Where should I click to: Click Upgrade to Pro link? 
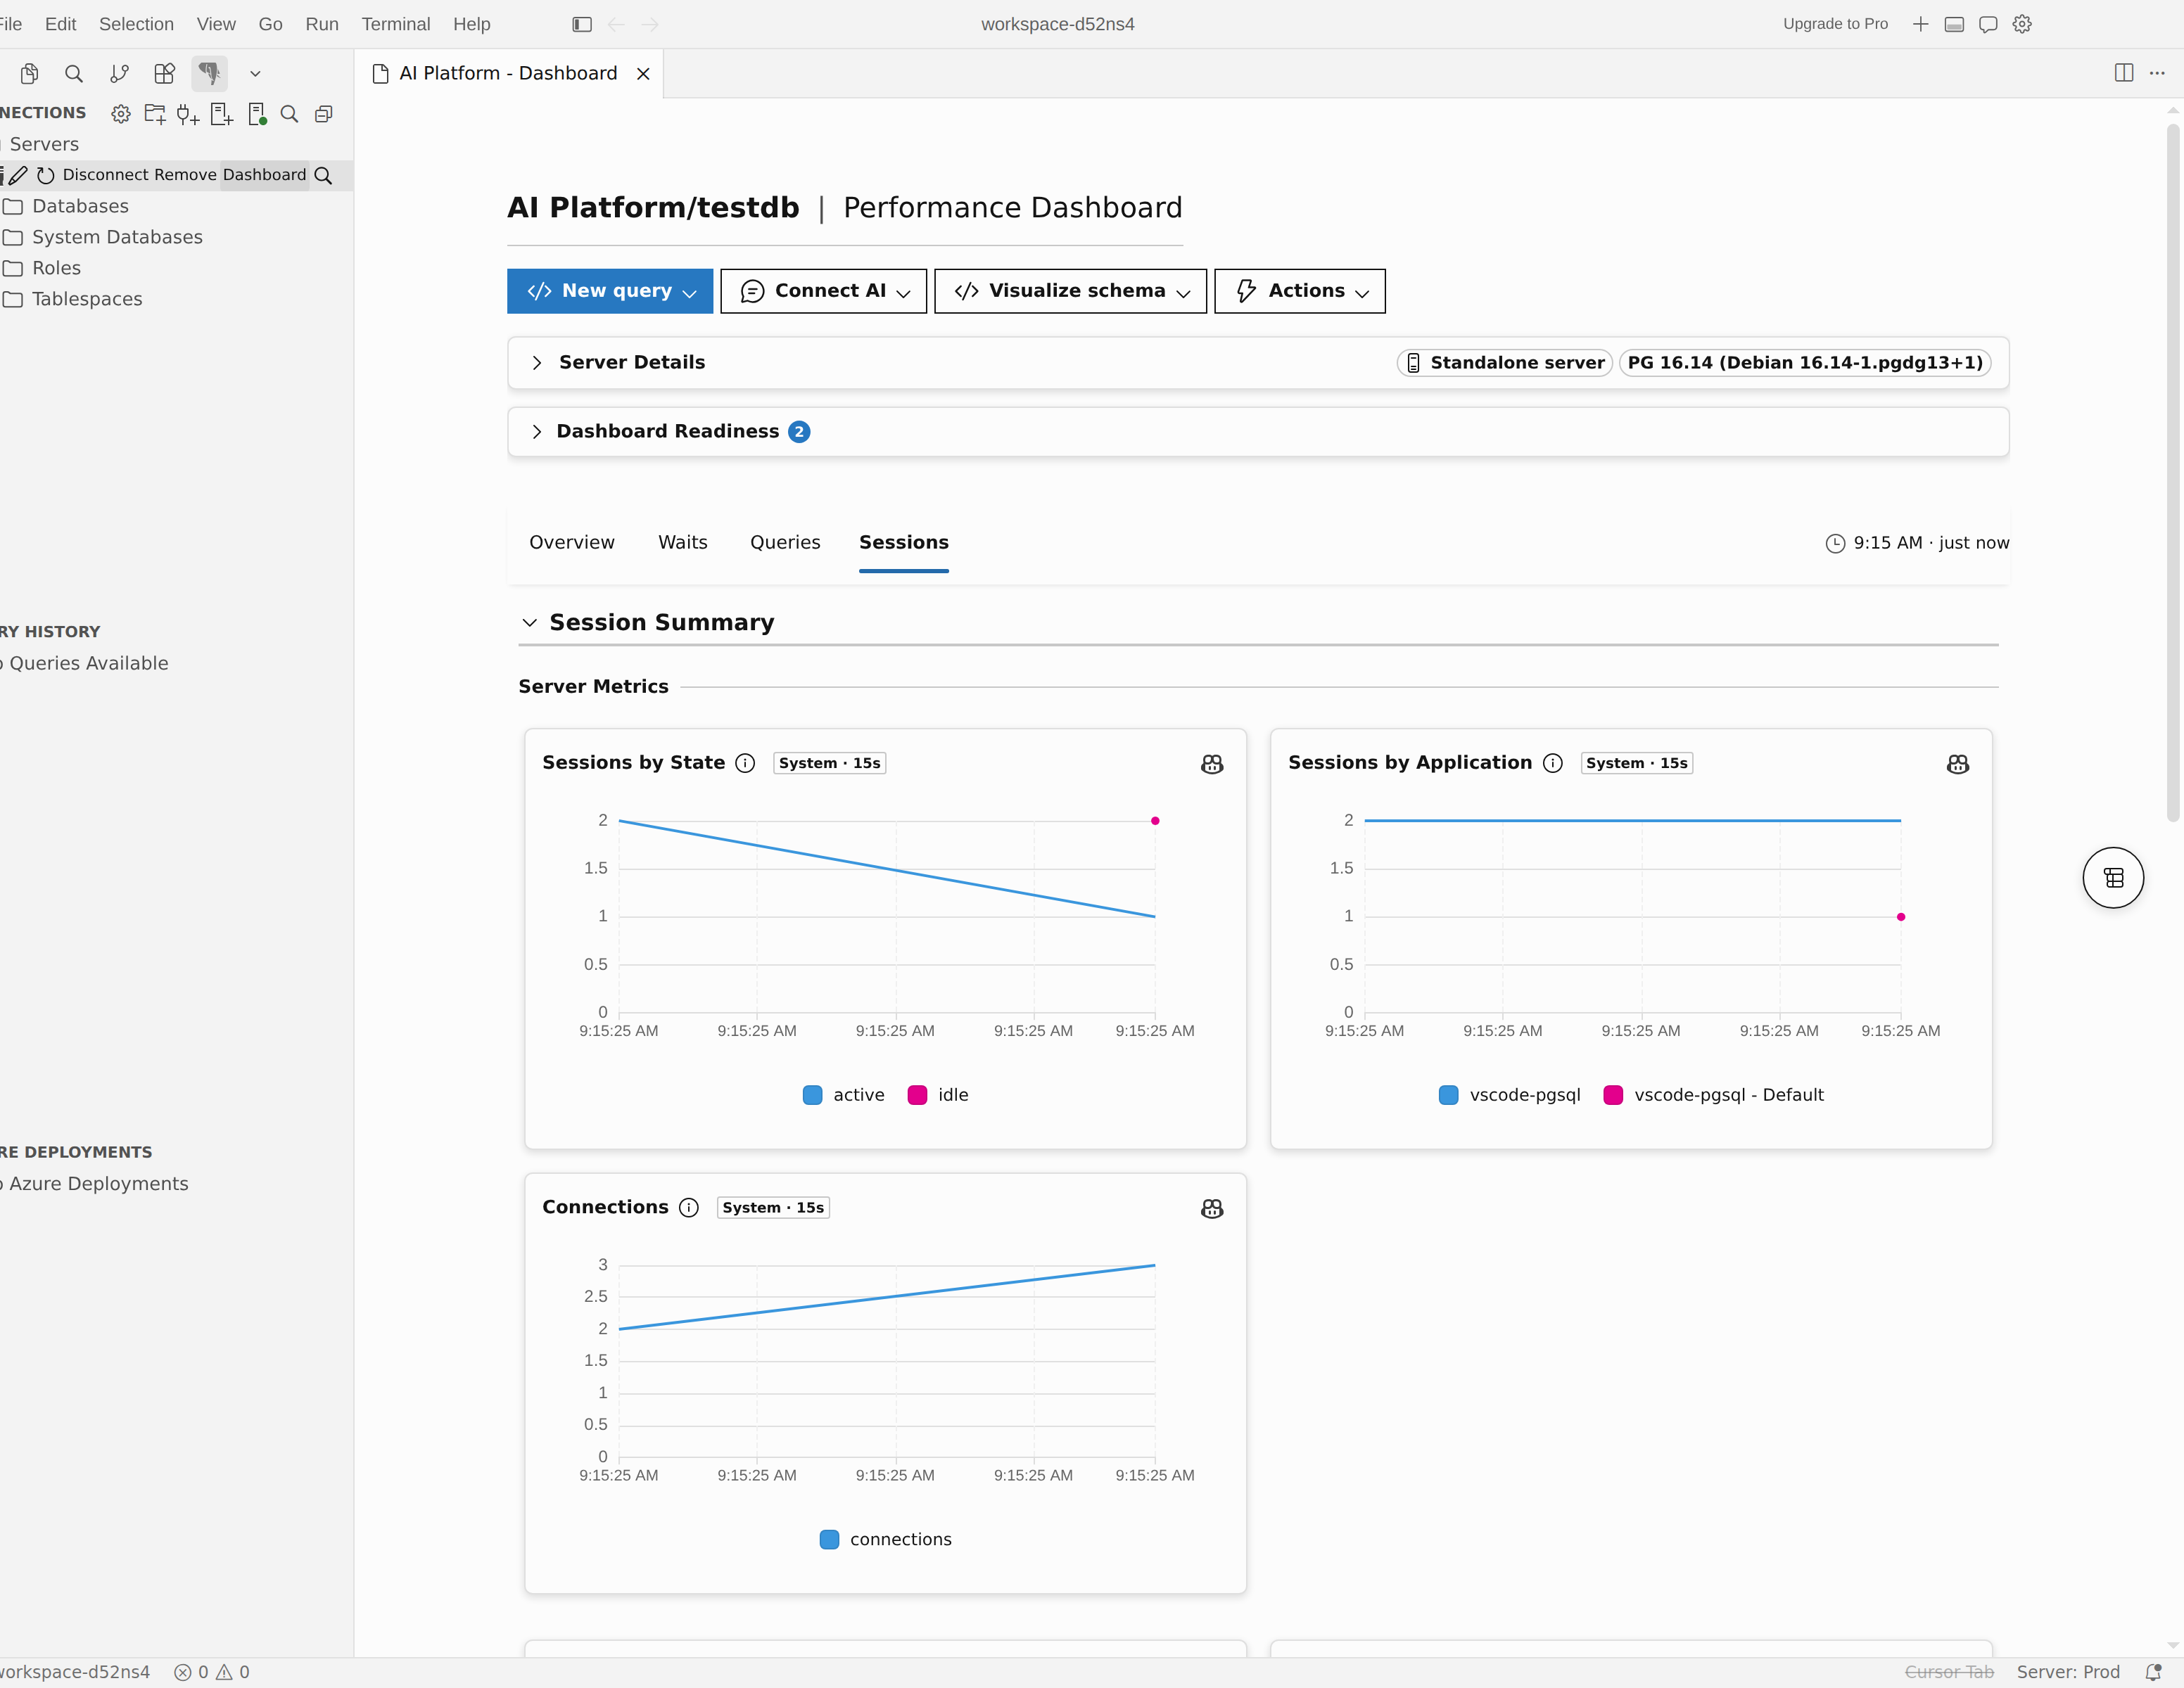click(x=1835, y=24)
